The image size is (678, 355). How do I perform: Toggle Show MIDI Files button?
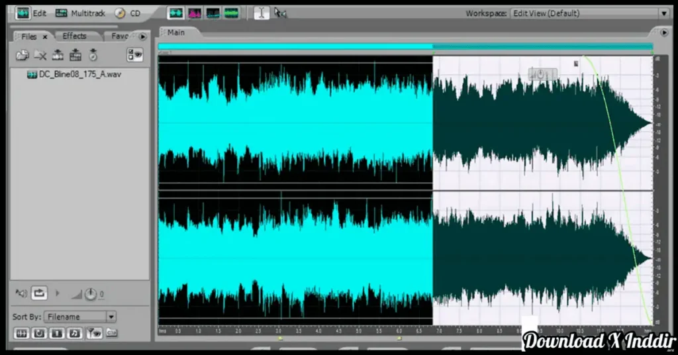coord(74,333)
